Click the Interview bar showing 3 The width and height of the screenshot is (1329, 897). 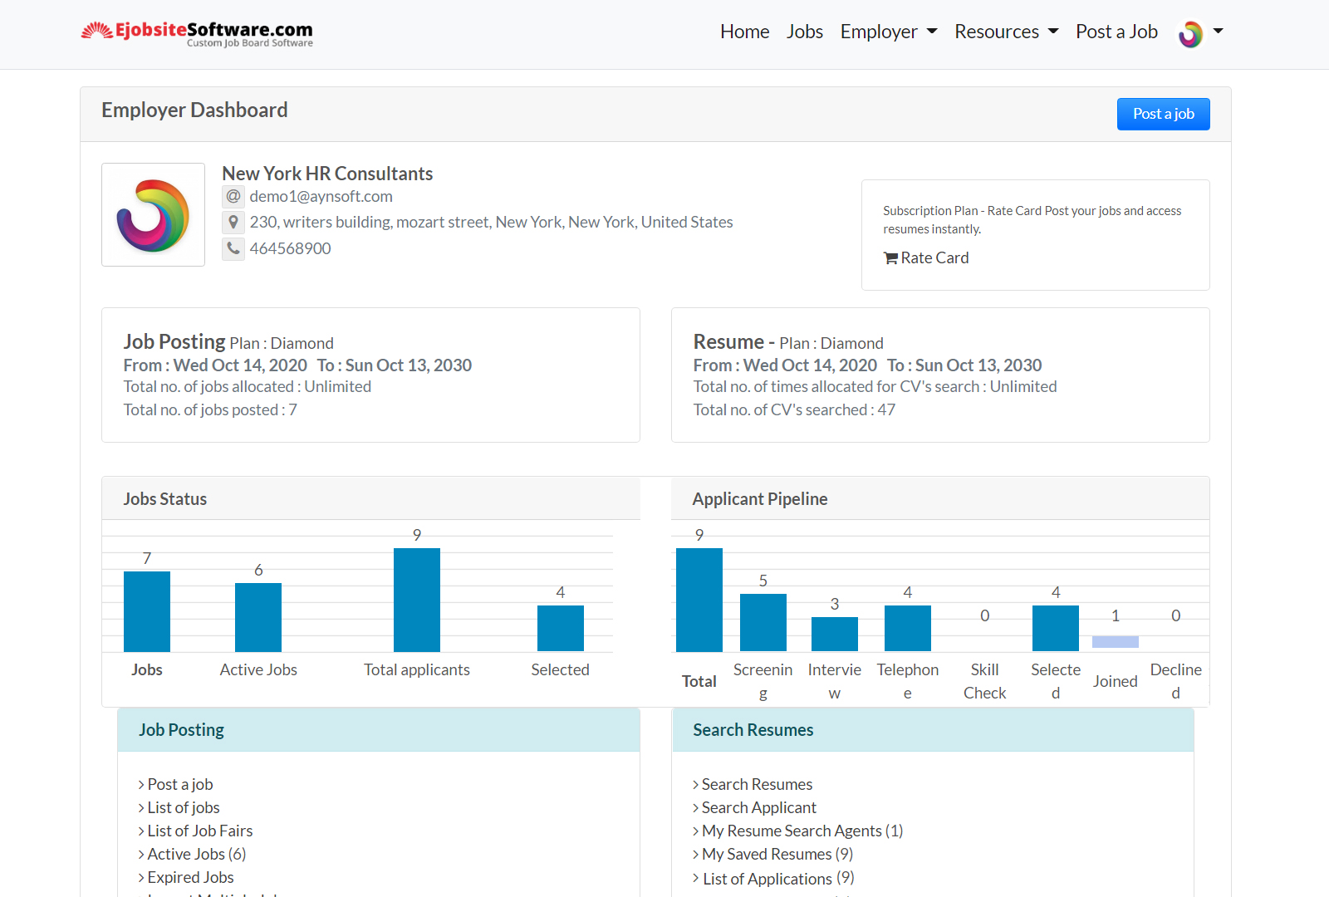coord(835,635)
